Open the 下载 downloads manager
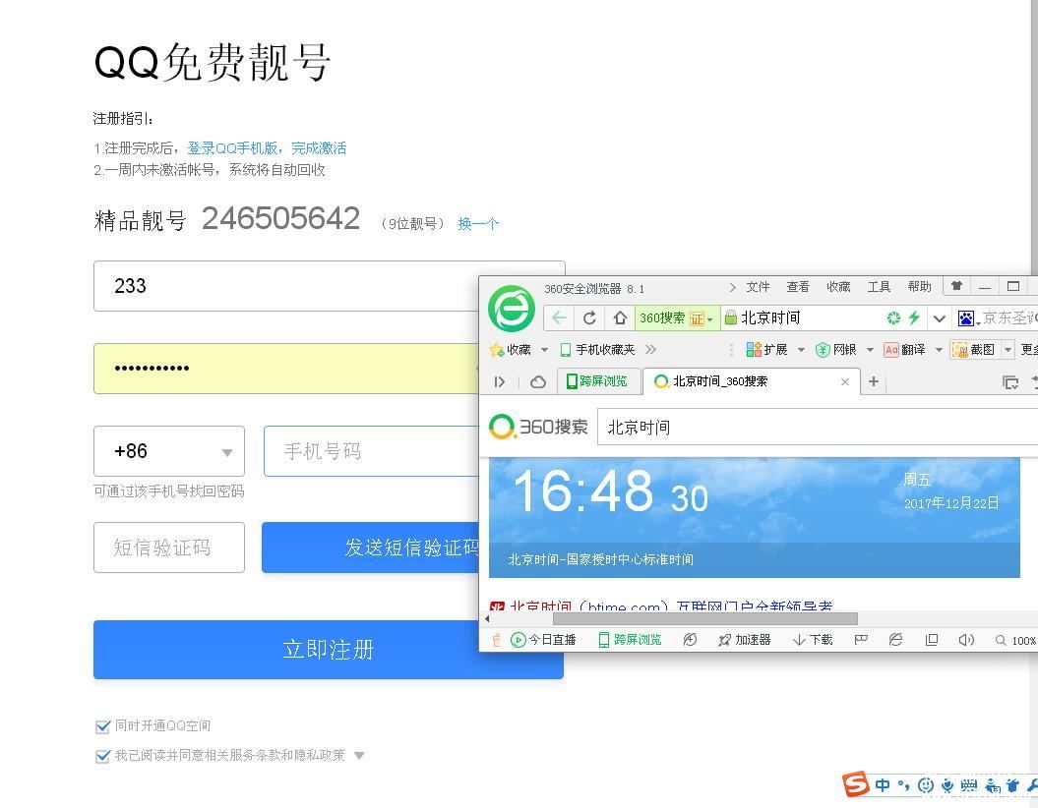This screenshot has height=808, width=1038. point(813,639)
